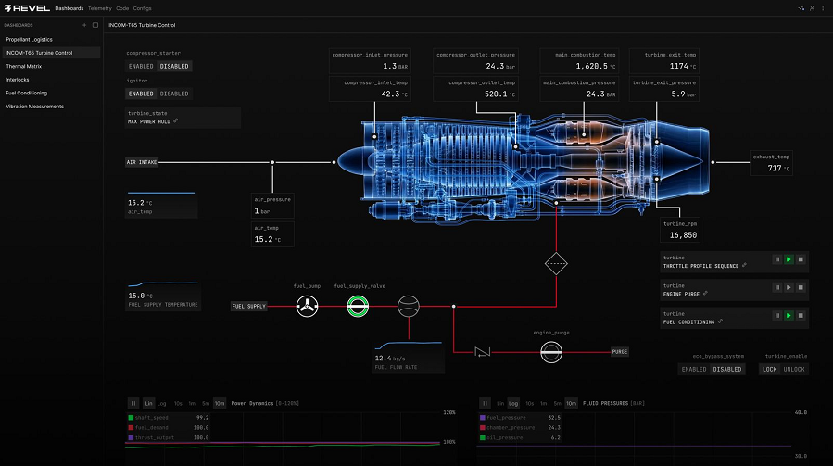The width and height of the screenshot is (833, 466).
Task: Set compressor_starter to ENABLED
Action: (141, 67)
